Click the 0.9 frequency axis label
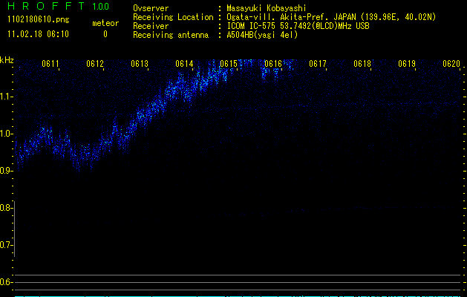 point(5,171)
